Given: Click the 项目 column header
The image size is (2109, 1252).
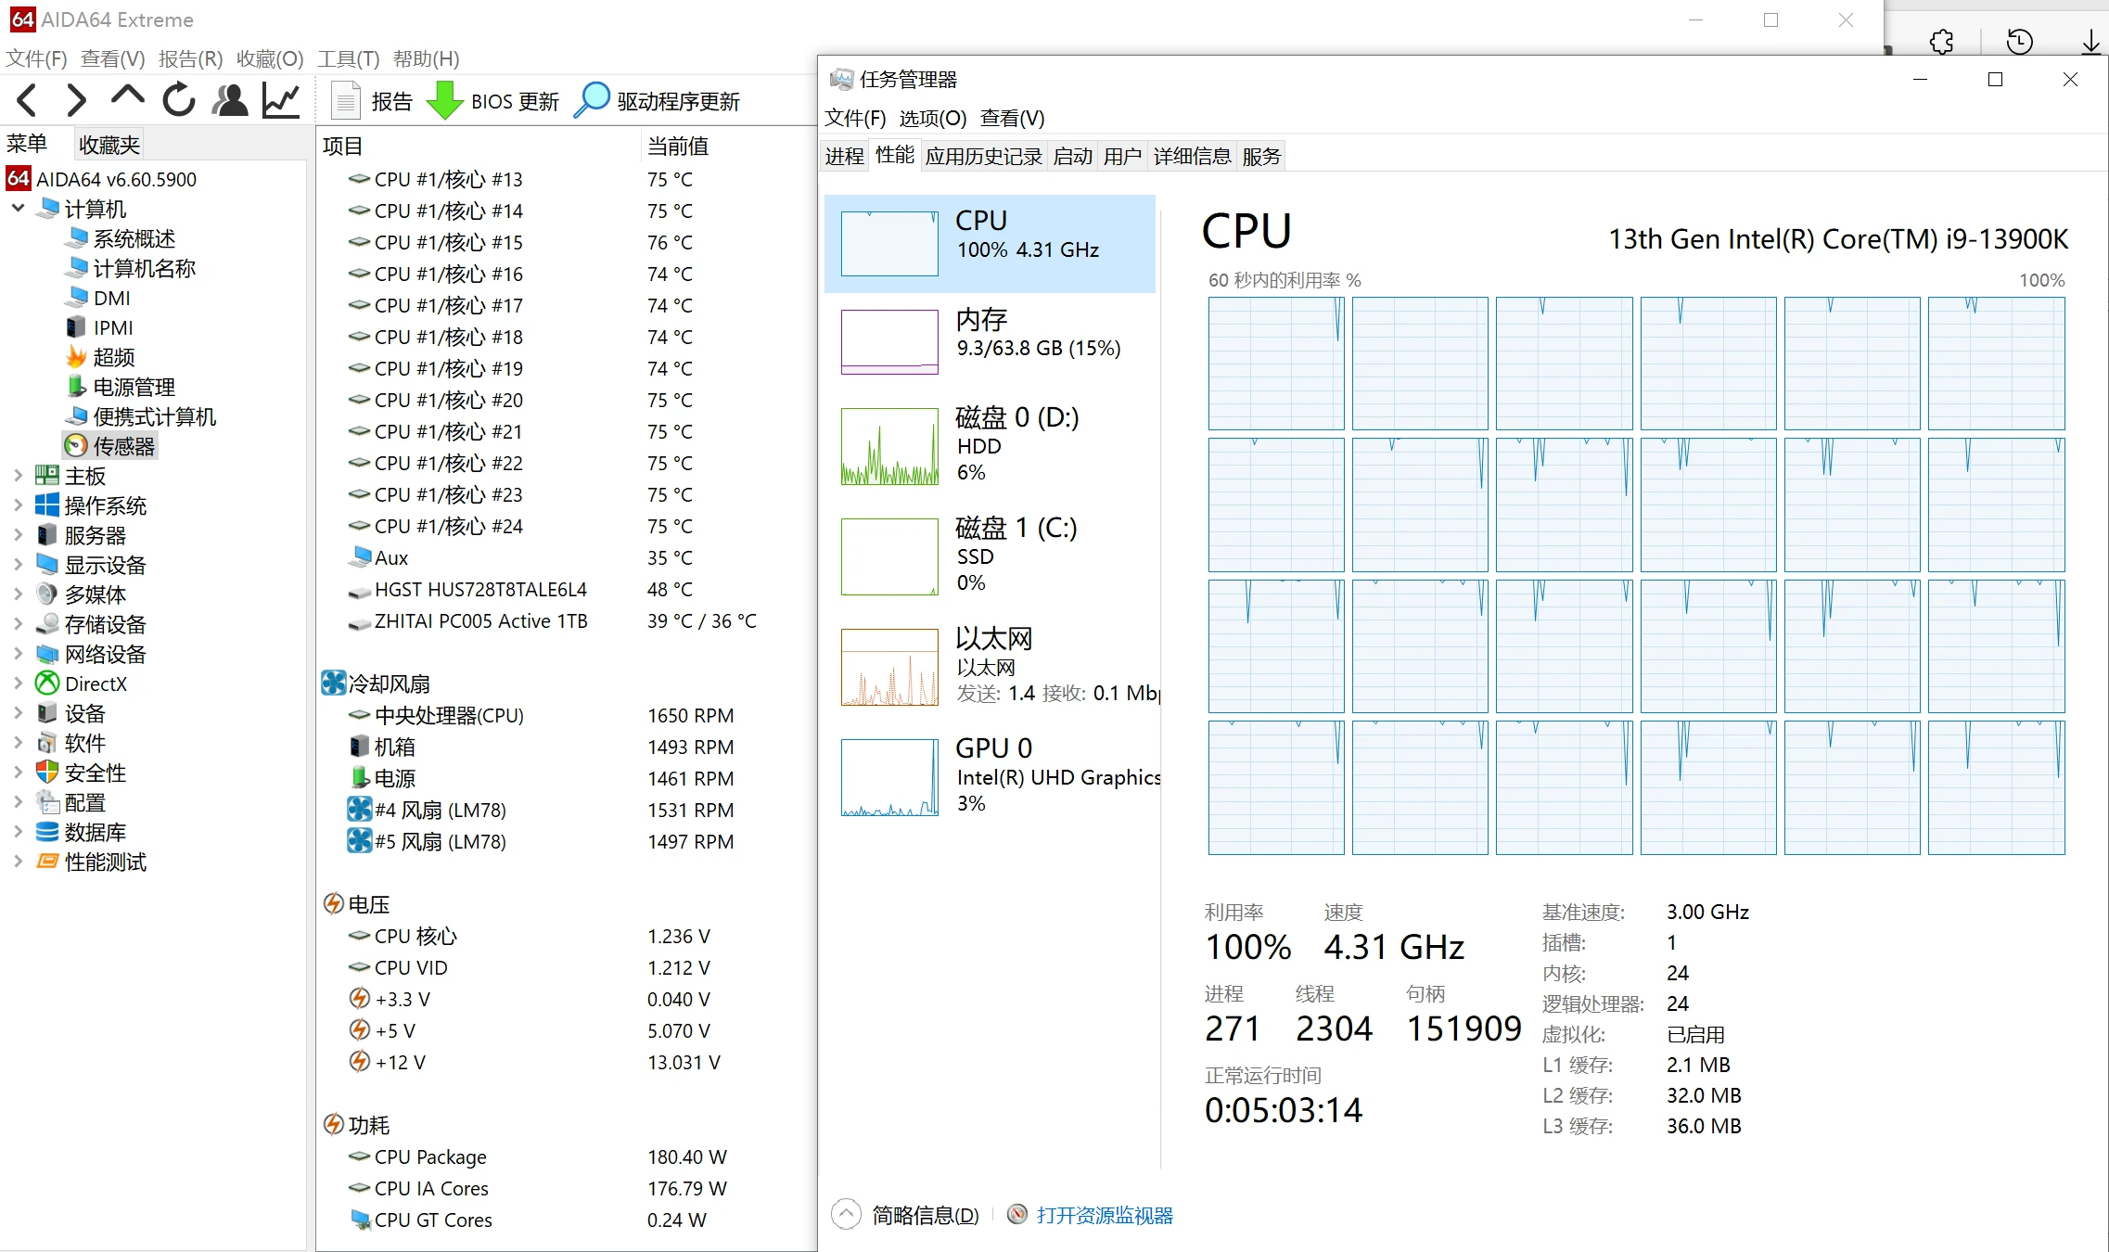Looking at the screenshot, I should [x=342, y=147].
